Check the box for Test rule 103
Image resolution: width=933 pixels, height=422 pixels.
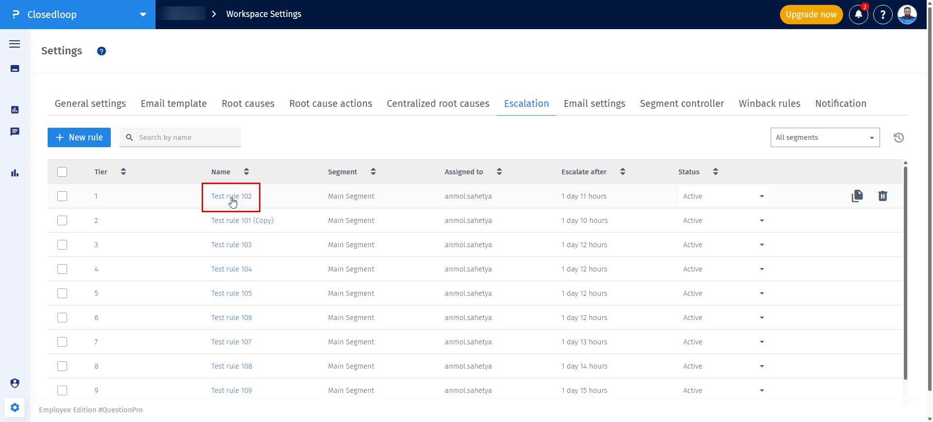tap(62, 245)
